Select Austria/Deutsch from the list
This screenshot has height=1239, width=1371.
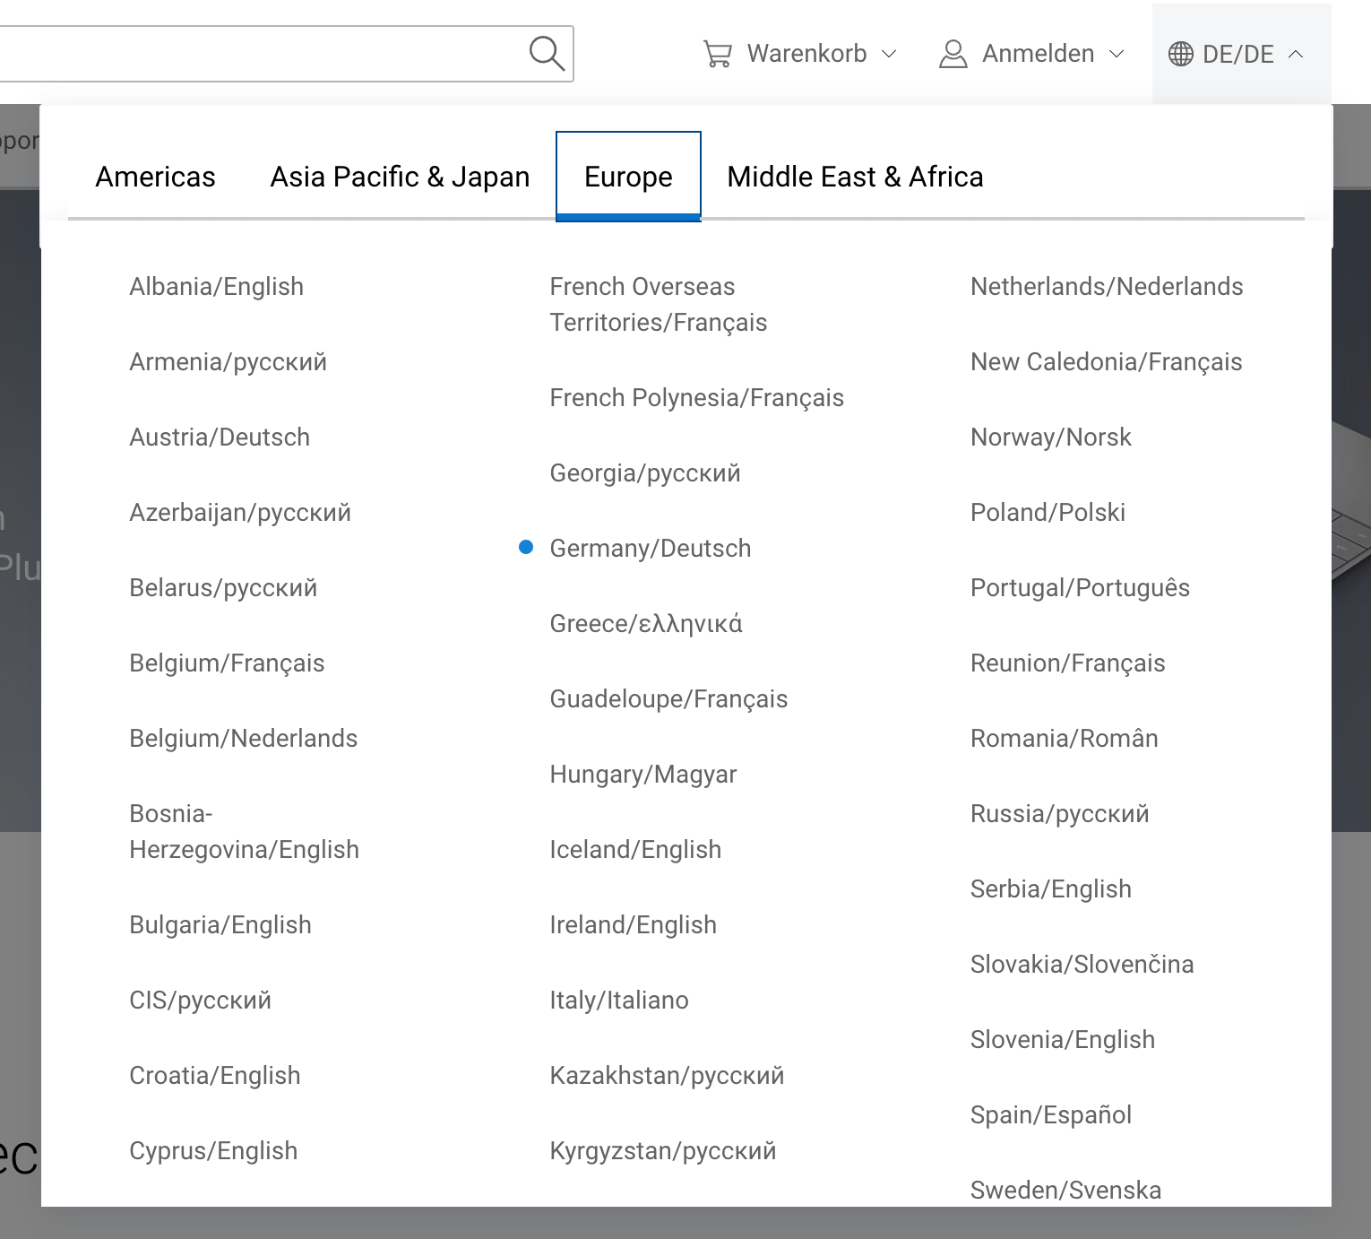pos(220,437)
